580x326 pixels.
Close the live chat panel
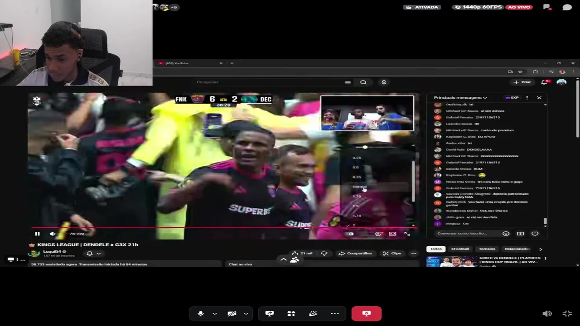[x=539, y=98]
